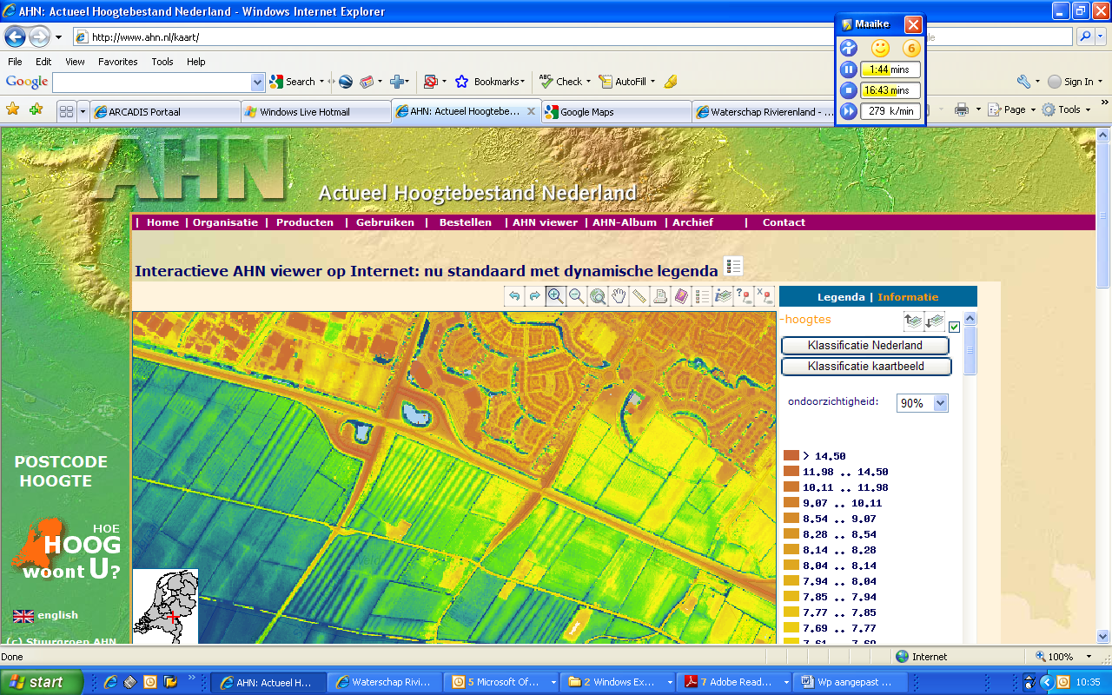Screen dimensions: 1112x695
Task: Pause the Maaike break timer
Action: [x=849, y=69]
